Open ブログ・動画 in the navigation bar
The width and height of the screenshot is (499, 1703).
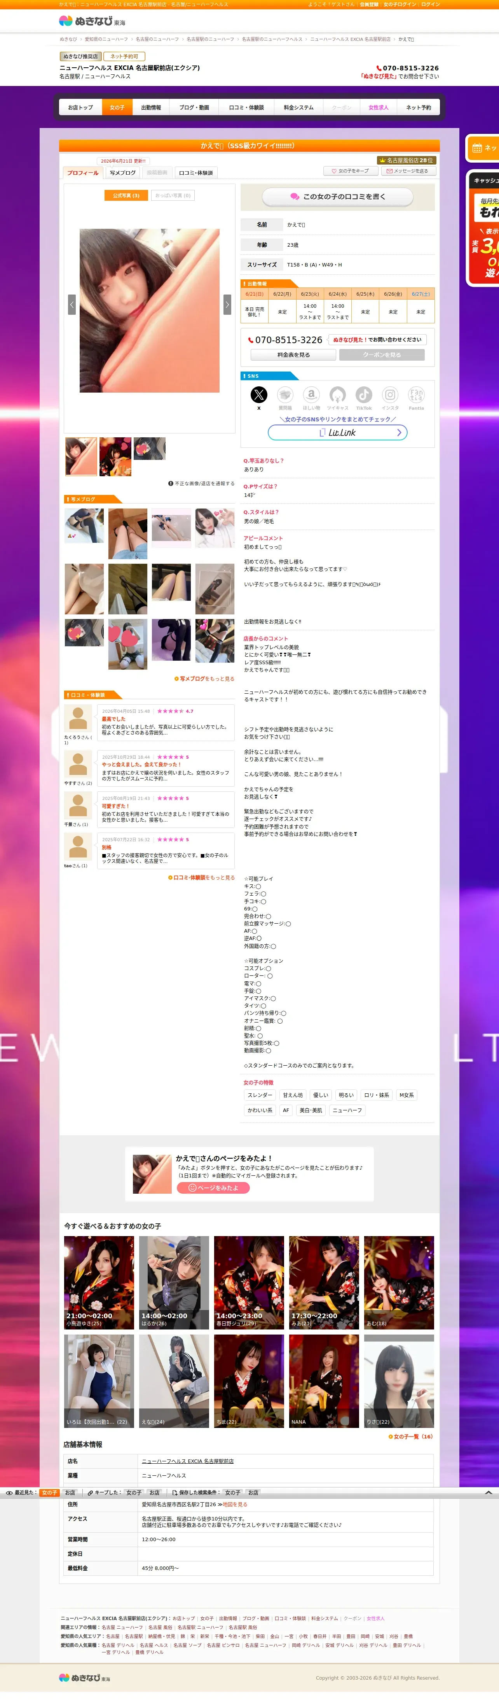194,107
